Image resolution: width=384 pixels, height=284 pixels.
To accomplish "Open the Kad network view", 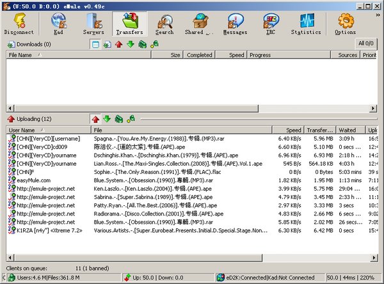I will (x=59, y=24).
